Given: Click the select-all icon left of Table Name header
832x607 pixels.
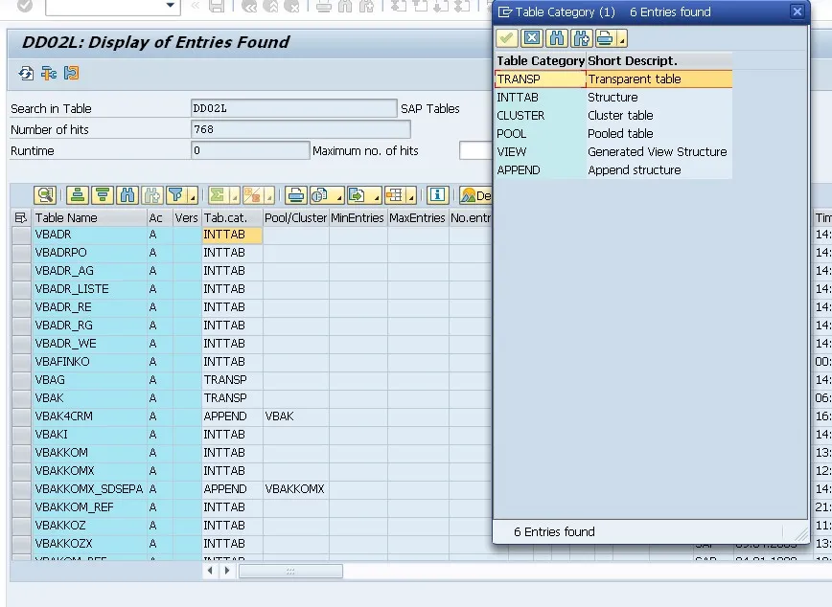Looking at the screenshot, I should click(21, 218).
